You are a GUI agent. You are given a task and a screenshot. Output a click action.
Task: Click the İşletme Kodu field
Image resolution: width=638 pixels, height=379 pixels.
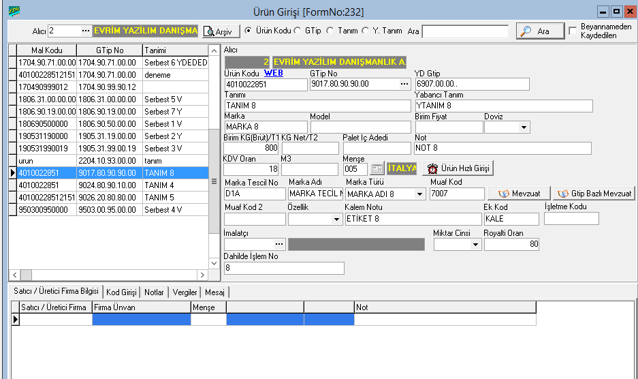pyautogui.click(x=571, y=218)
